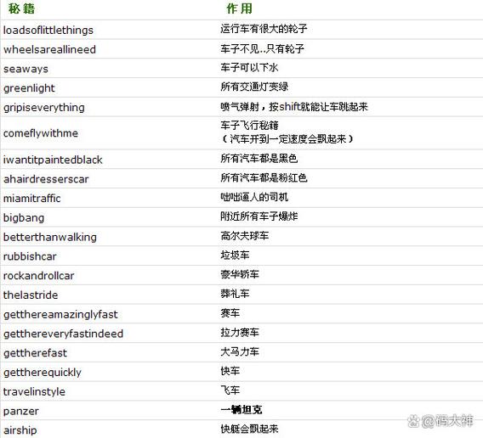Select the description 飞车
Viewport: 483px width, 438px height.
pyautogui.click(x=230, y=390)
